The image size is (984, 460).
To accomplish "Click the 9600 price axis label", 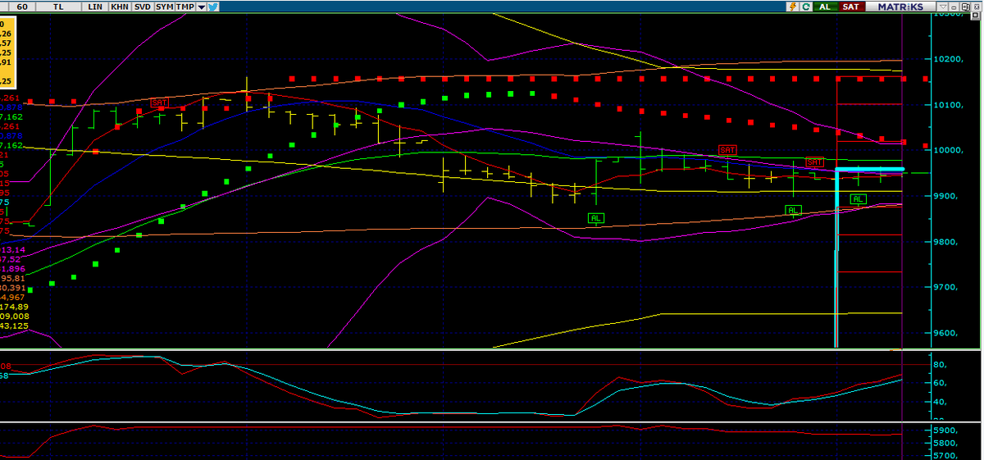I will 946,334.
